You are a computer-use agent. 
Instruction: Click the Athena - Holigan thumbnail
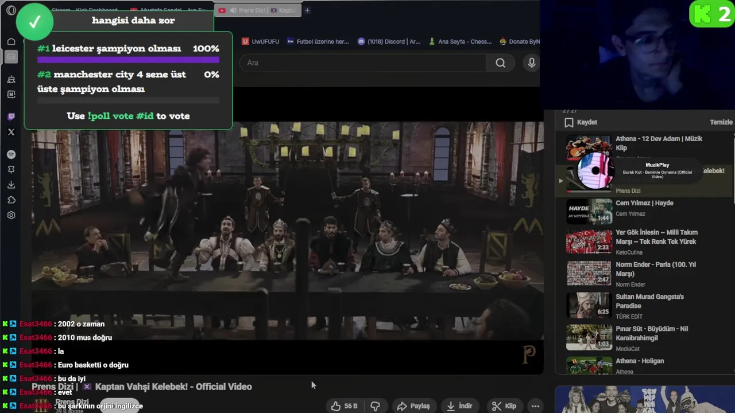(589, 366)
